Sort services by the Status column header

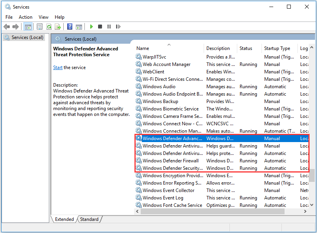246,48
